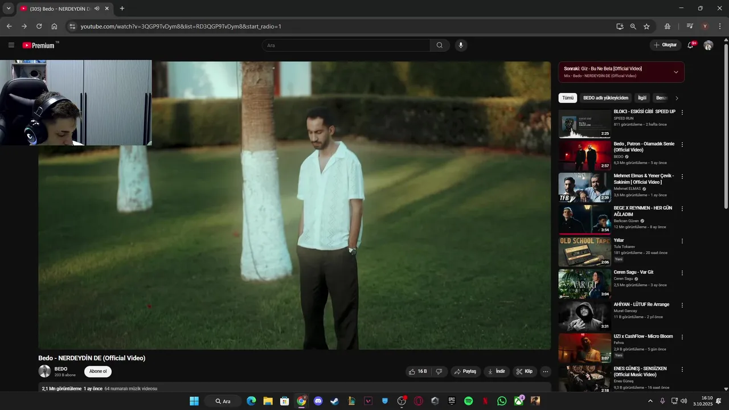Expand the Sonraki mix queue chevron

tap(676, 72)
